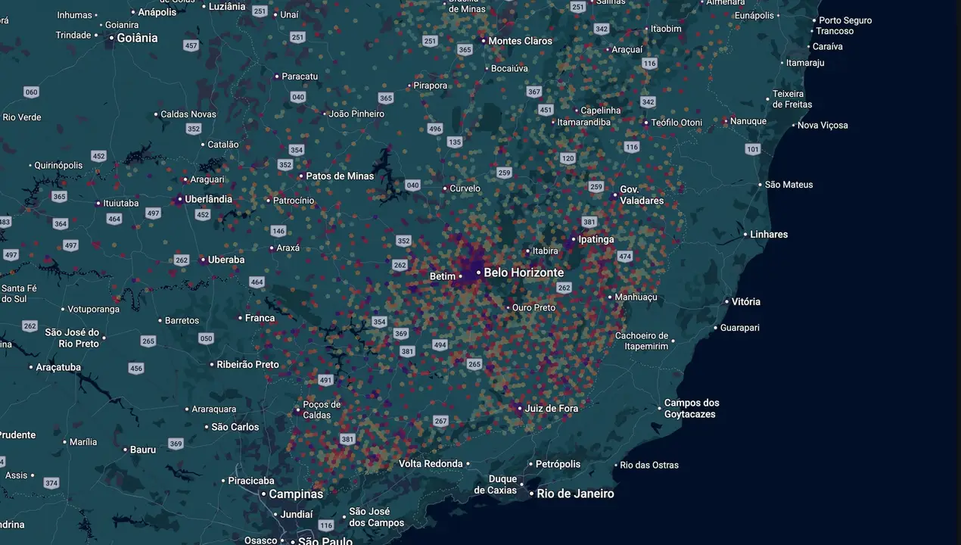This screenshot has width=961, height=545.
Task: Click the 457 highway shield marker
Action: pyautogui.click(x=191, y=46)
